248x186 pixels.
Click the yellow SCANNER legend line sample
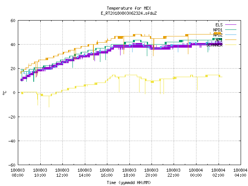click(231, 45)
